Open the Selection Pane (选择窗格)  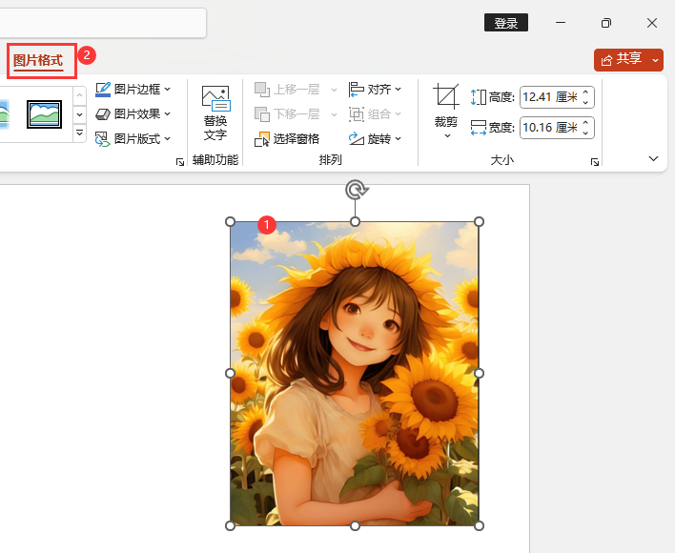287,139
